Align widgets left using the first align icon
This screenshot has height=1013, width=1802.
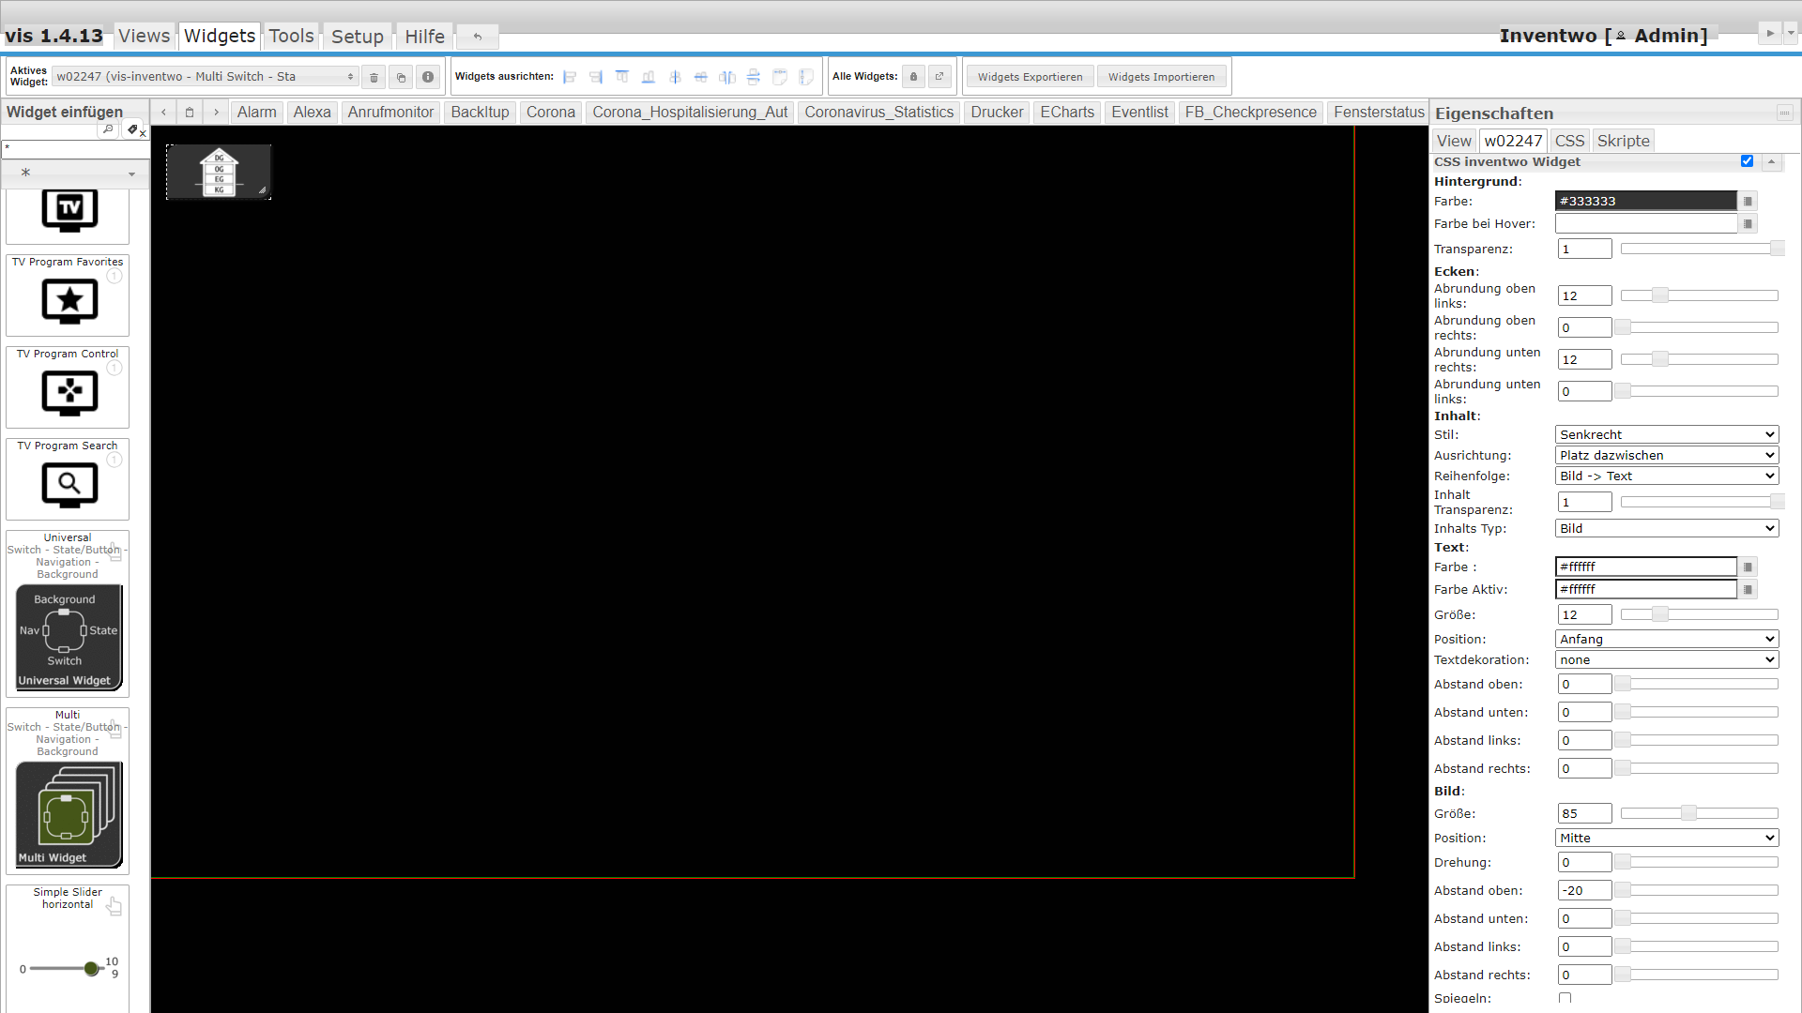570,77
